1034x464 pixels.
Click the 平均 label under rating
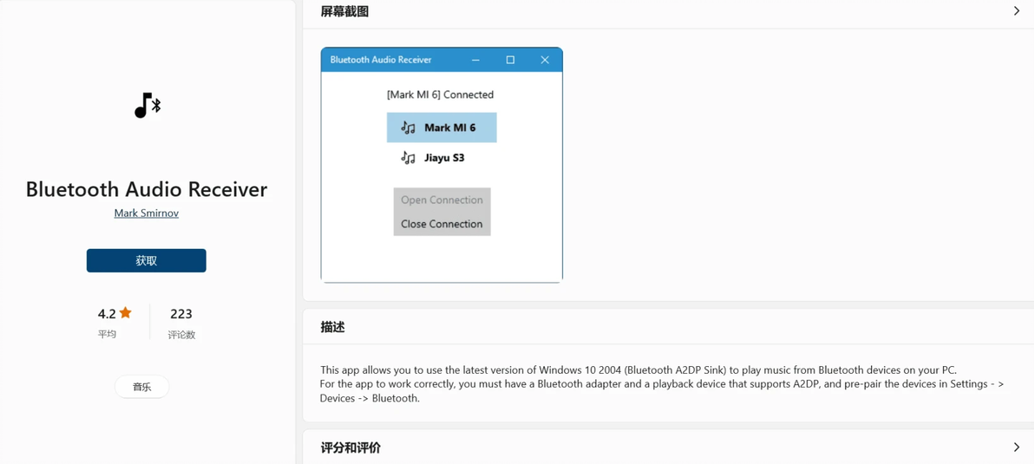pos(107,334)
